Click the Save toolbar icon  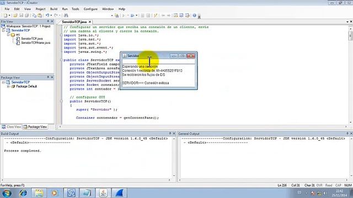coord(21,15)
